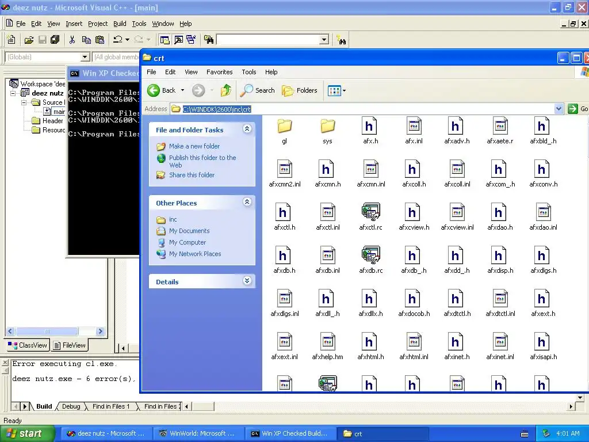Open the Find combo box dropdown
Screen dimensions: 589x442
[324, 40]
